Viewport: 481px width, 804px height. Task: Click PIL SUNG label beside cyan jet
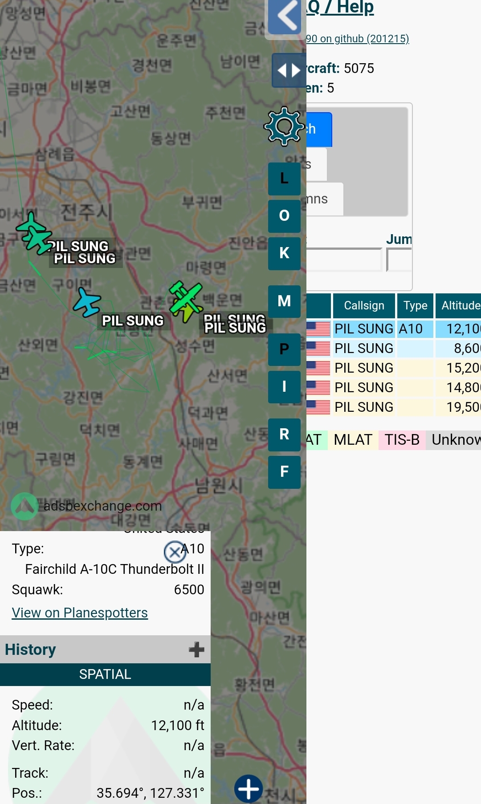tap(133, 321)
